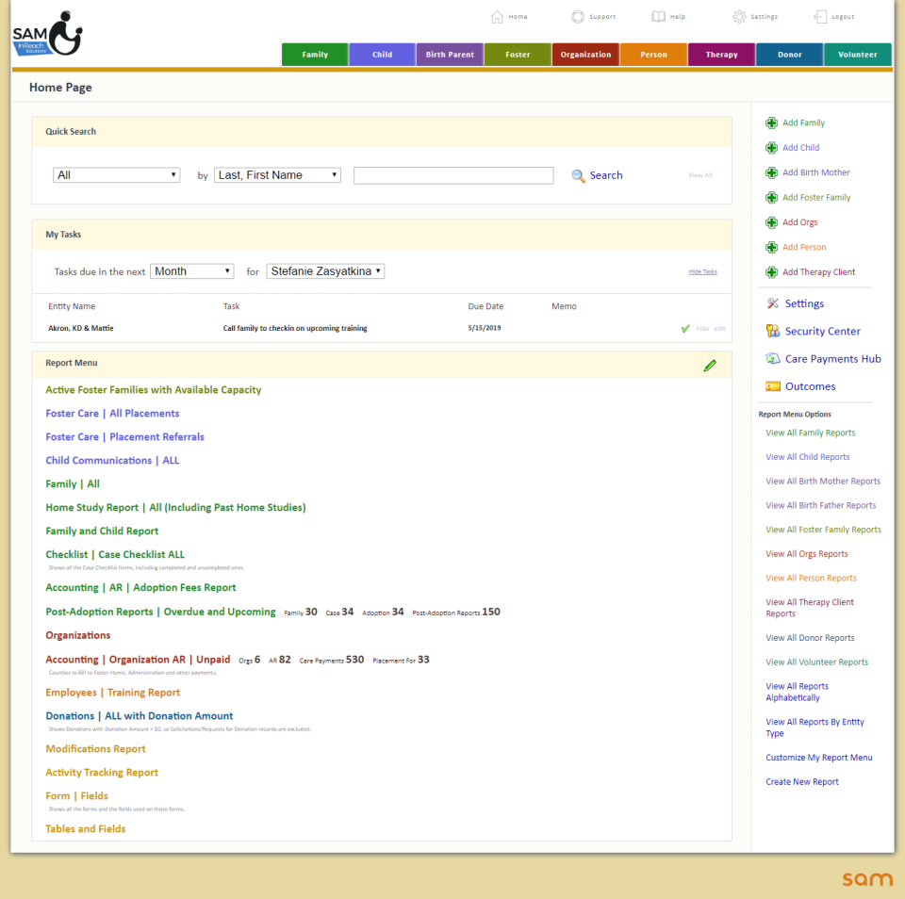905x899 pixels.
Task: Click inside the Quick Search text field
Action: pyautogui.click(x=452, y=174)
